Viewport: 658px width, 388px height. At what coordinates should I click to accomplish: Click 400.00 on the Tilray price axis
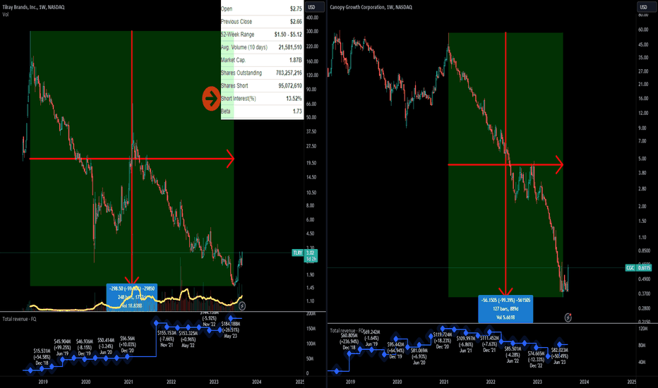click(x=312, y=18)
